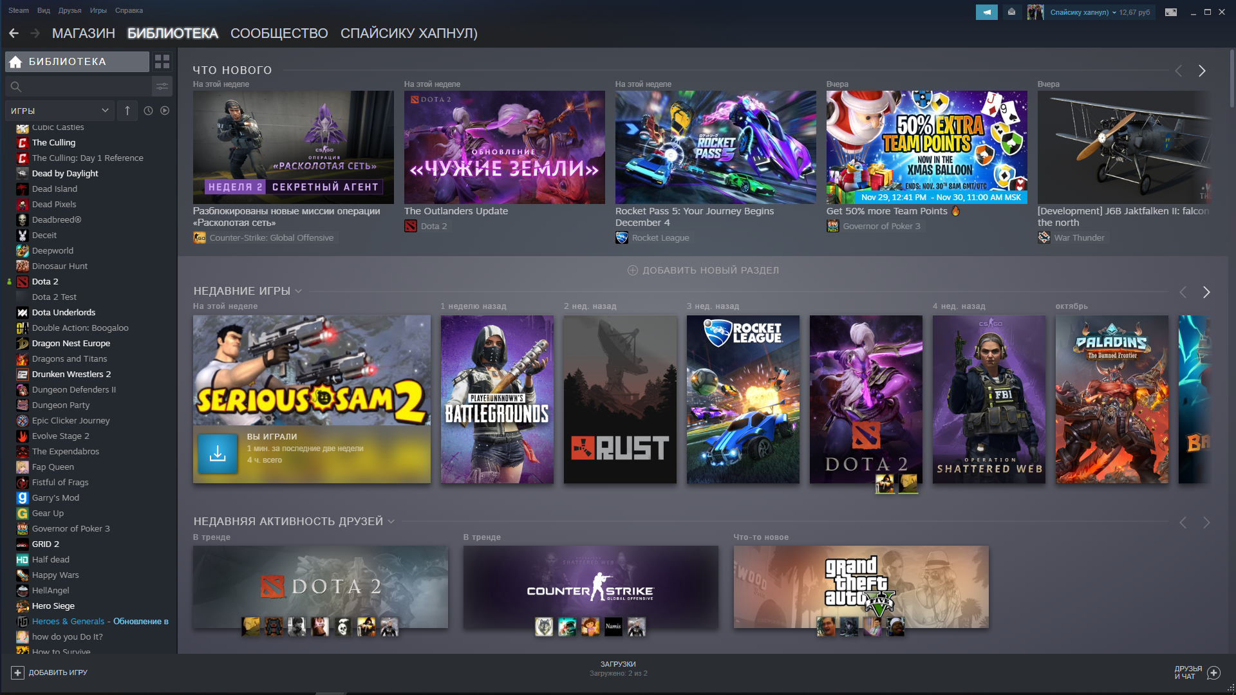Expand the Recent Games section dropdown
1236x695 pixels.
[298, 292]
